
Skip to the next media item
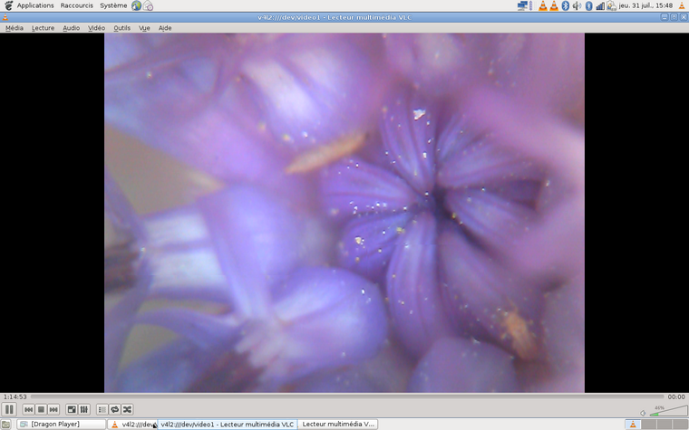(53, 410)
